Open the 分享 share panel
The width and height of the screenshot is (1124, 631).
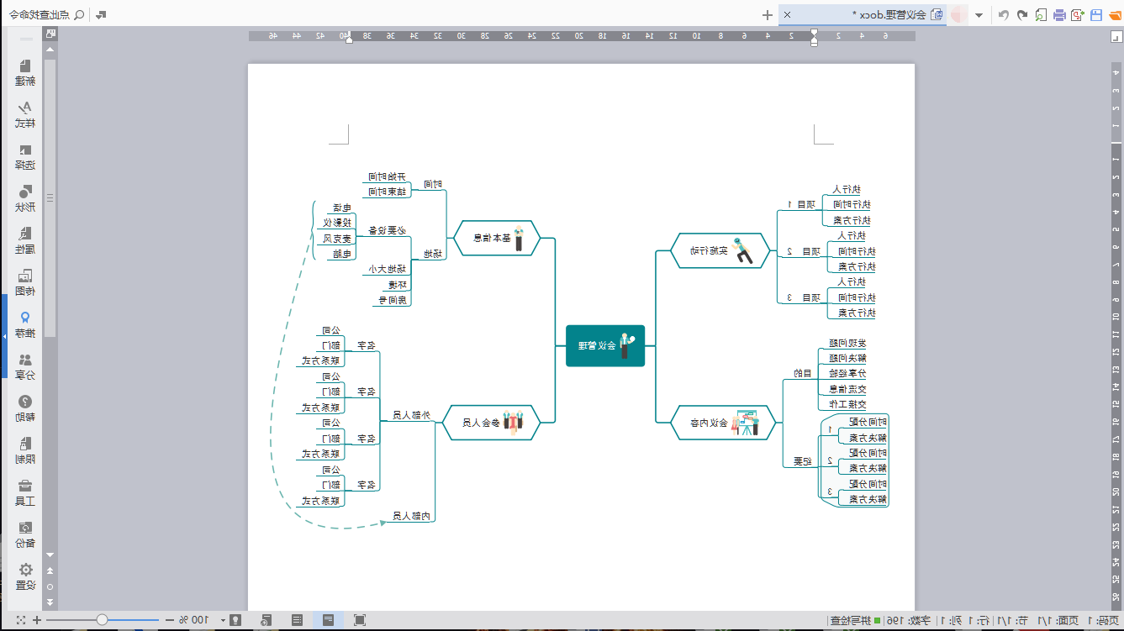(x=26, y=367)
